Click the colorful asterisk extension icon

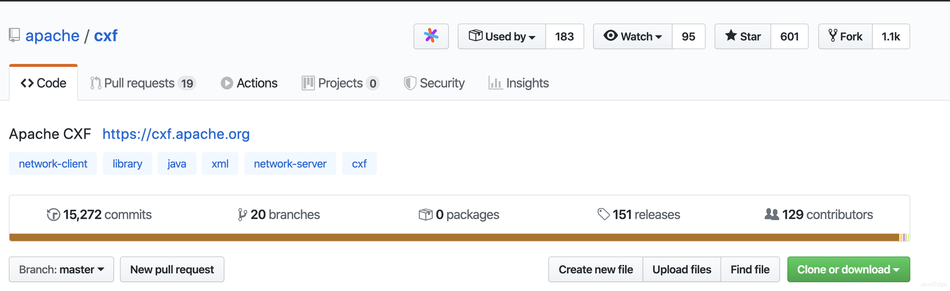pos(431,36)
